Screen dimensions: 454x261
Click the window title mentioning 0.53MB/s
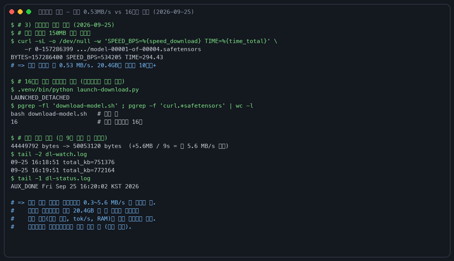click(x=116, y=12)
